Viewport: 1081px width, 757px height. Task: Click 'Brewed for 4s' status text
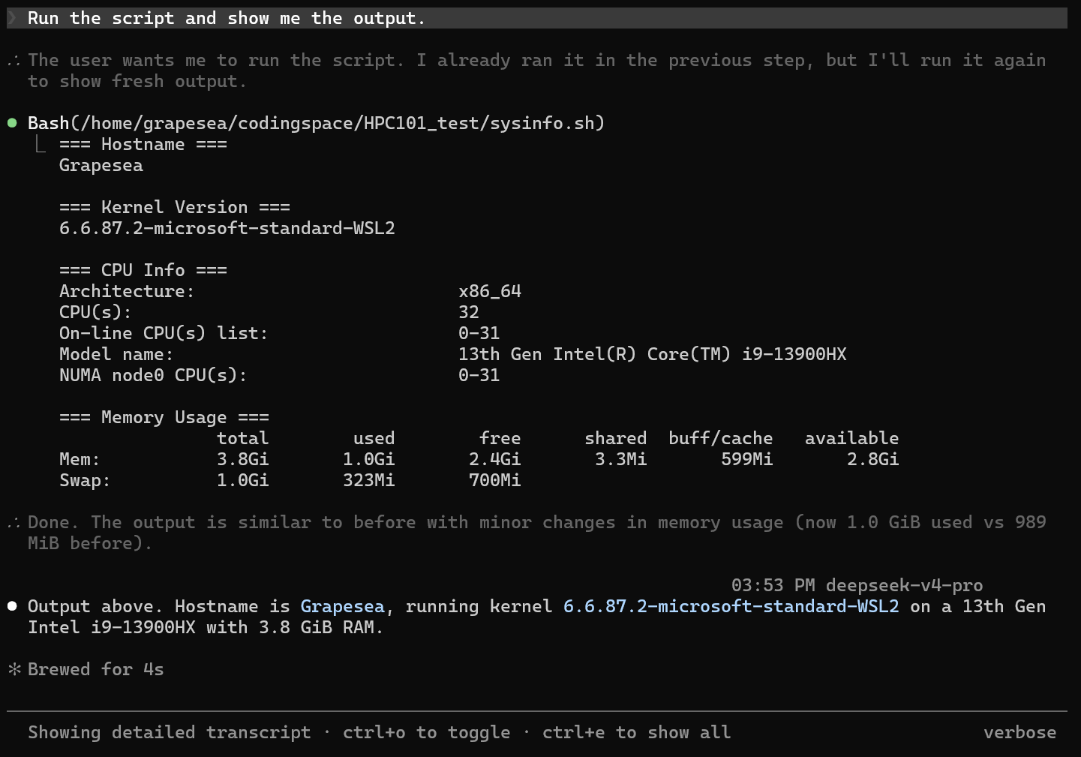coord(96,669)
